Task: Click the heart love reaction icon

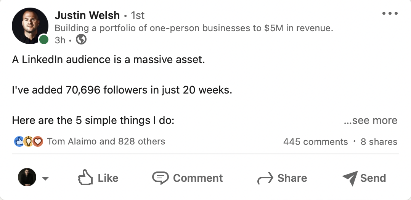Action: click(38, 142)
